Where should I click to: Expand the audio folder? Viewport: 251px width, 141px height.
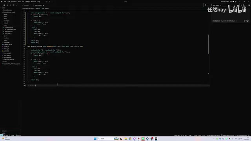coord(6,14)
